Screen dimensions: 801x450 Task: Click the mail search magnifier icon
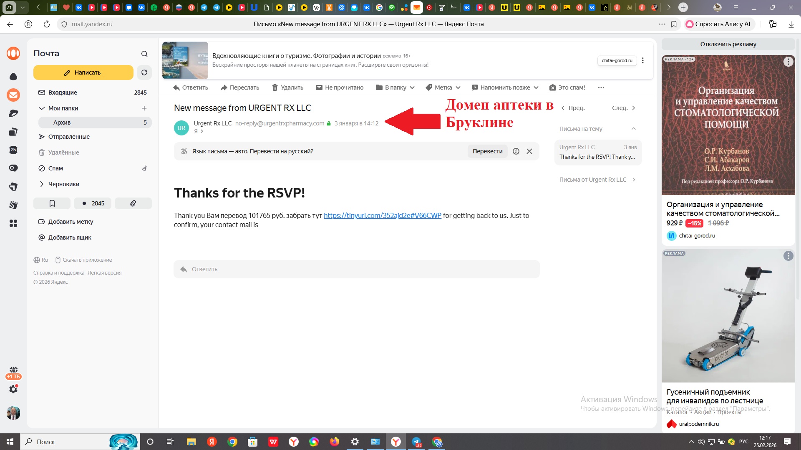(144, 54)
